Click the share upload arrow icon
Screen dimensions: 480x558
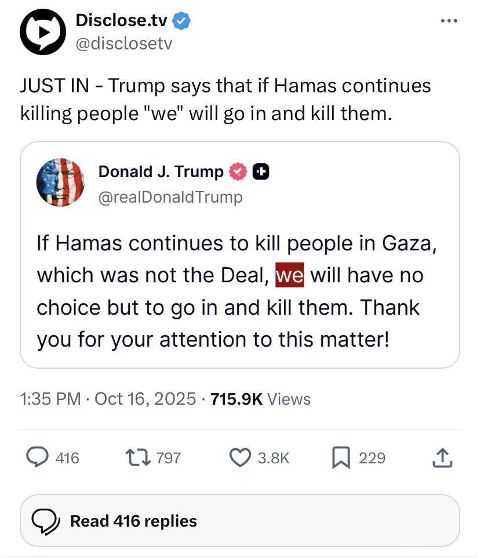pos(442,458)
